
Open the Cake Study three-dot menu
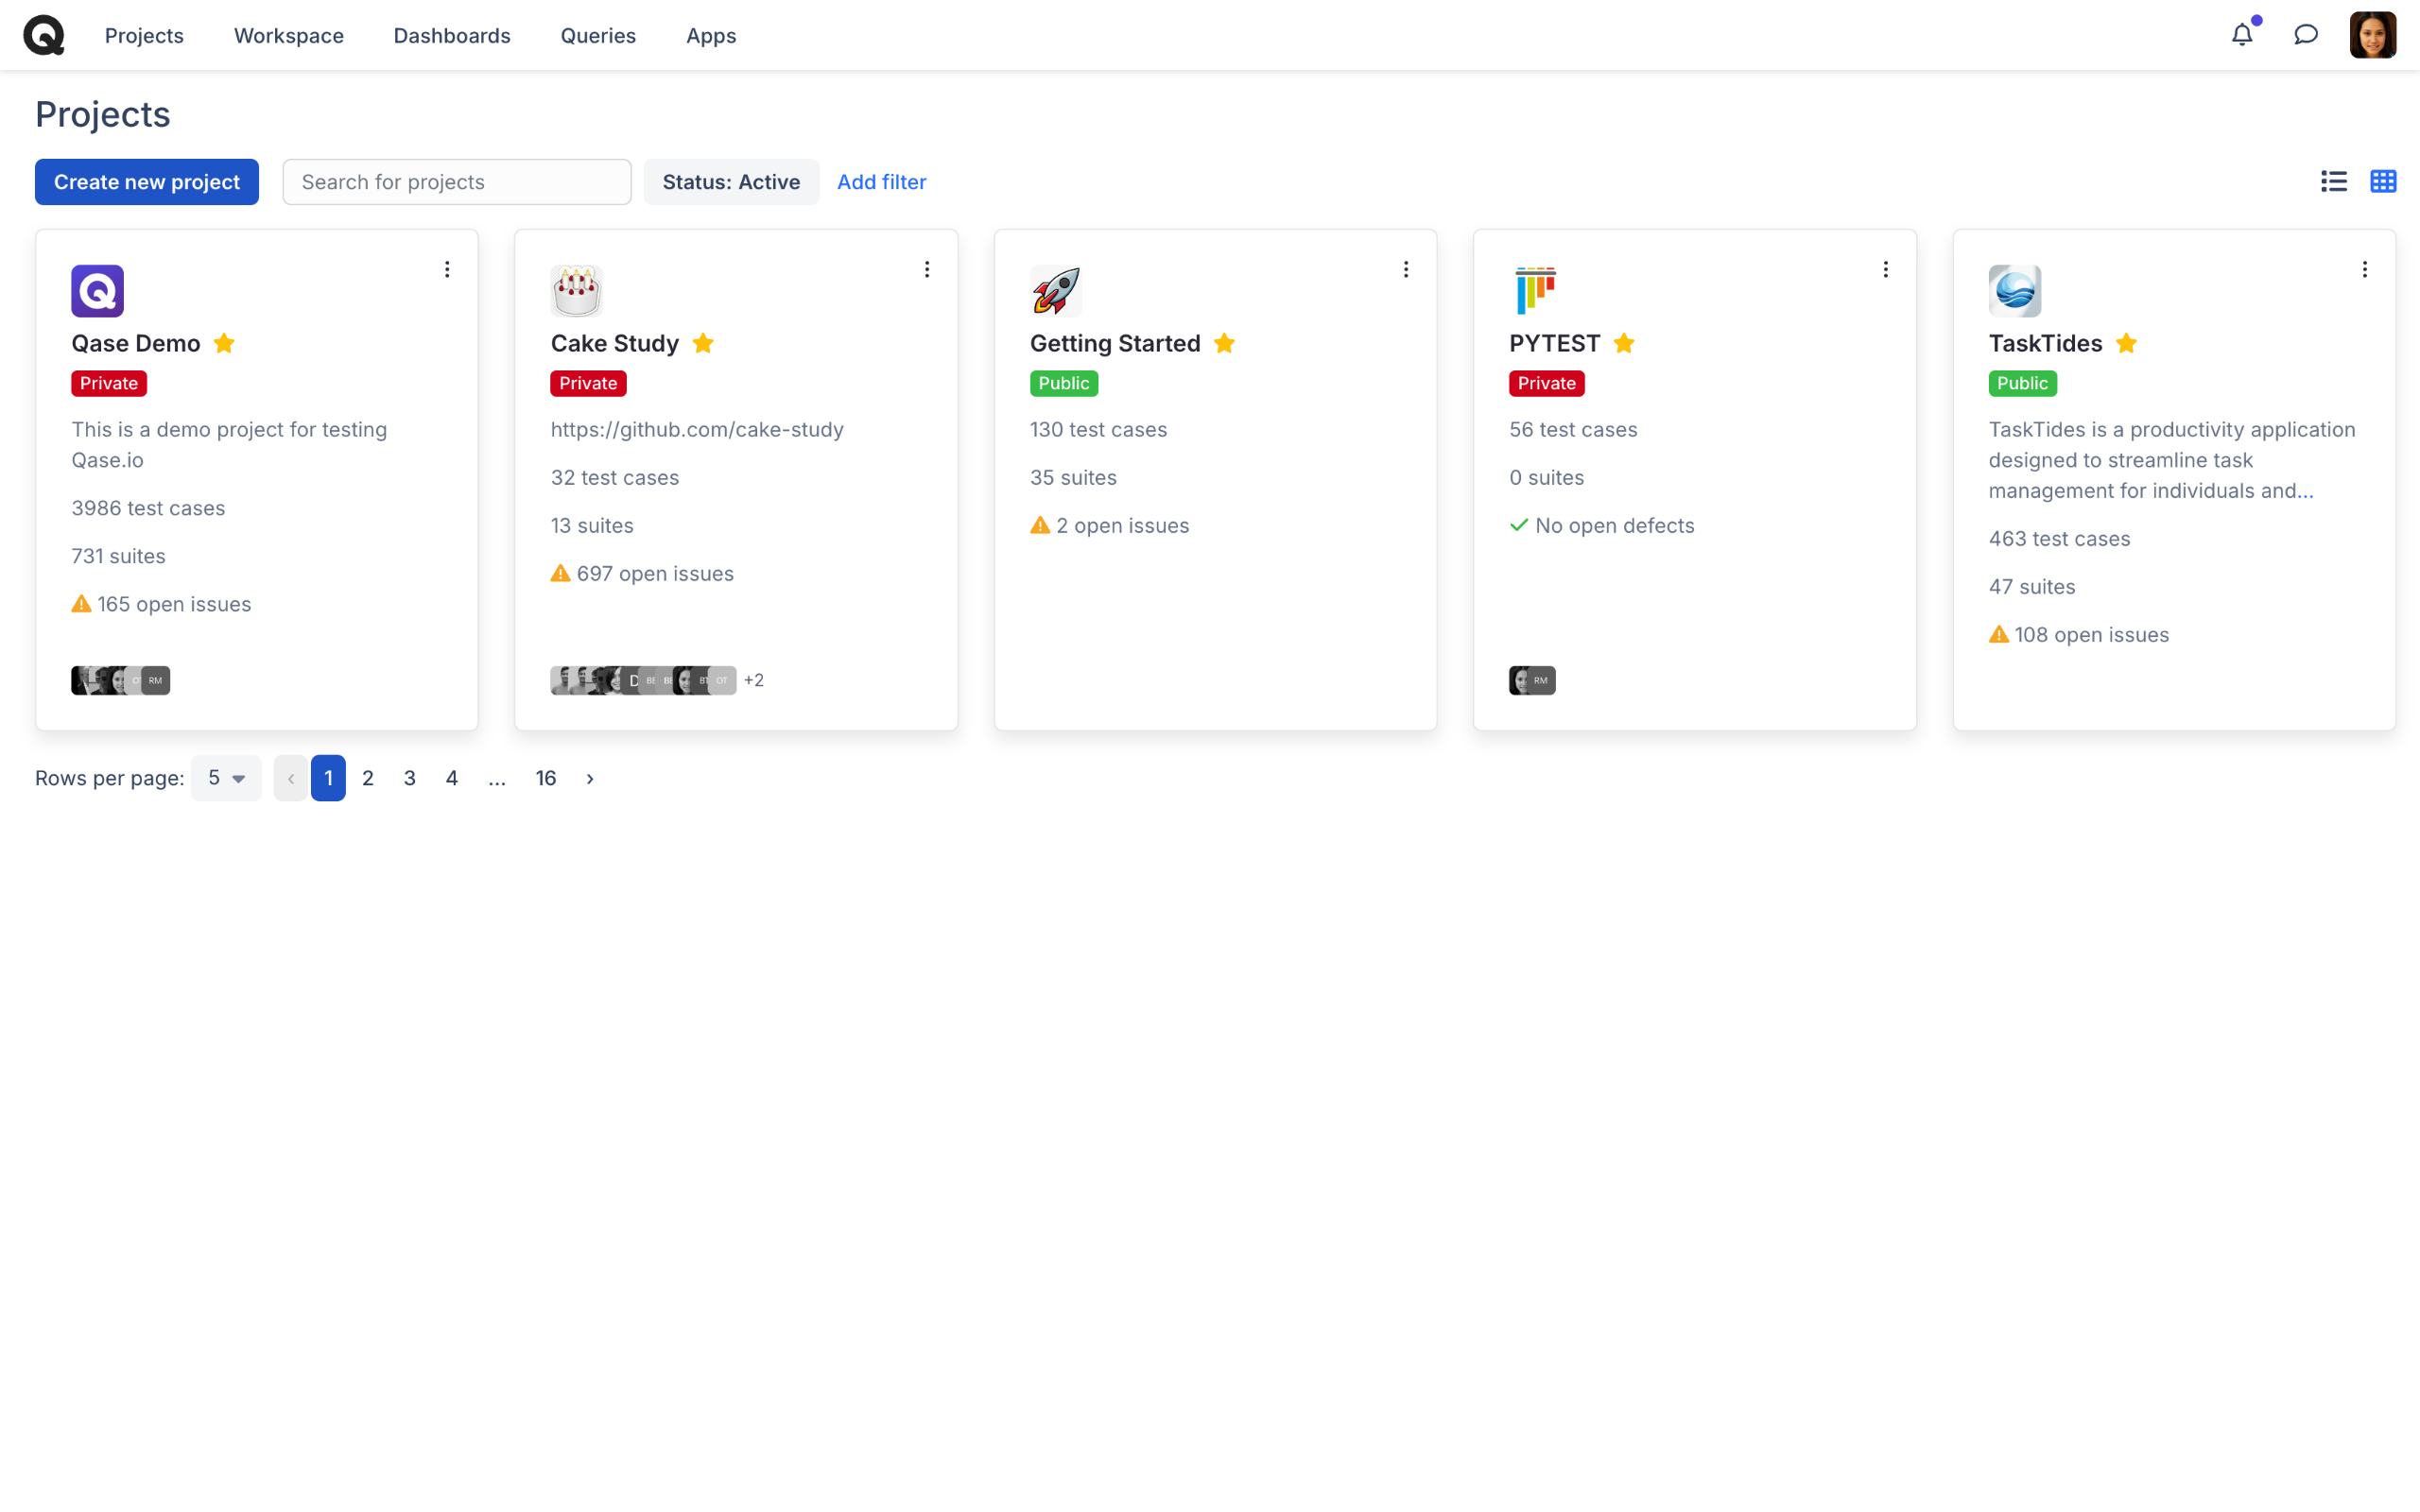(x=926, y=269)
